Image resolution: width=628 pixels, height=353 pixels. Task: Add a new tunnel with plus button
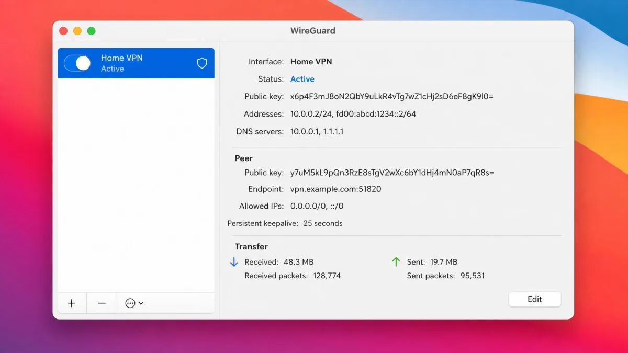72,303
